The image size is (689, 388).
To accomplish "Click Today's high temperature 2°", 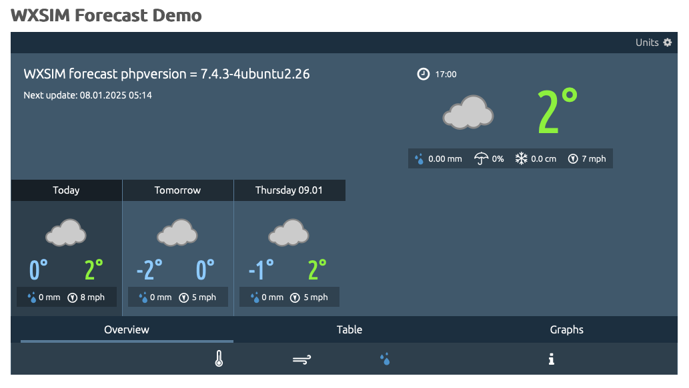I will pos(93,270).
